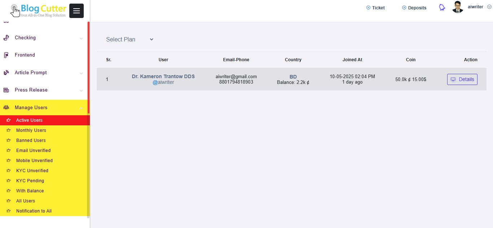The image size is (493, 228).
Task: Click the Email-Phone column header
Action: point(236,60)
